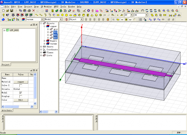Click the Split objects icon

[x=165, y=15]
